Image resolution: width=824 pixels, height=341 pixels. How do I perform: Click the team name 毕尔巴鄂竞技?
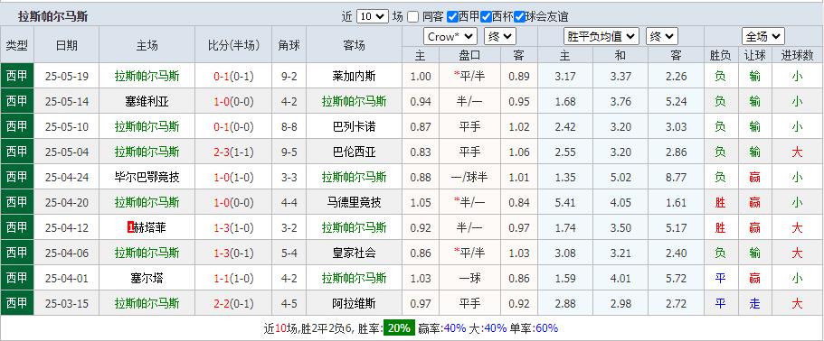coord(147,177)
